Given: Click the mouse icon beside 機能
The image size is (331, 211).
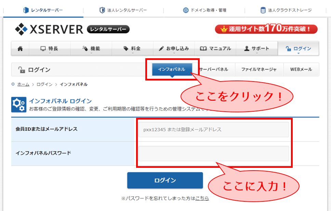Looking at the screenshot, I should 85,48.
